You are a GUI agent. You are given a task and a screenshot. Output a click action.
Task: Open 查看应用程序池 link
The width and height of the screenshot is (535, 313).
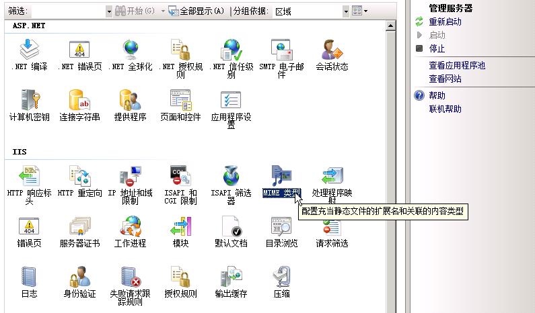[x=457, y=65]
